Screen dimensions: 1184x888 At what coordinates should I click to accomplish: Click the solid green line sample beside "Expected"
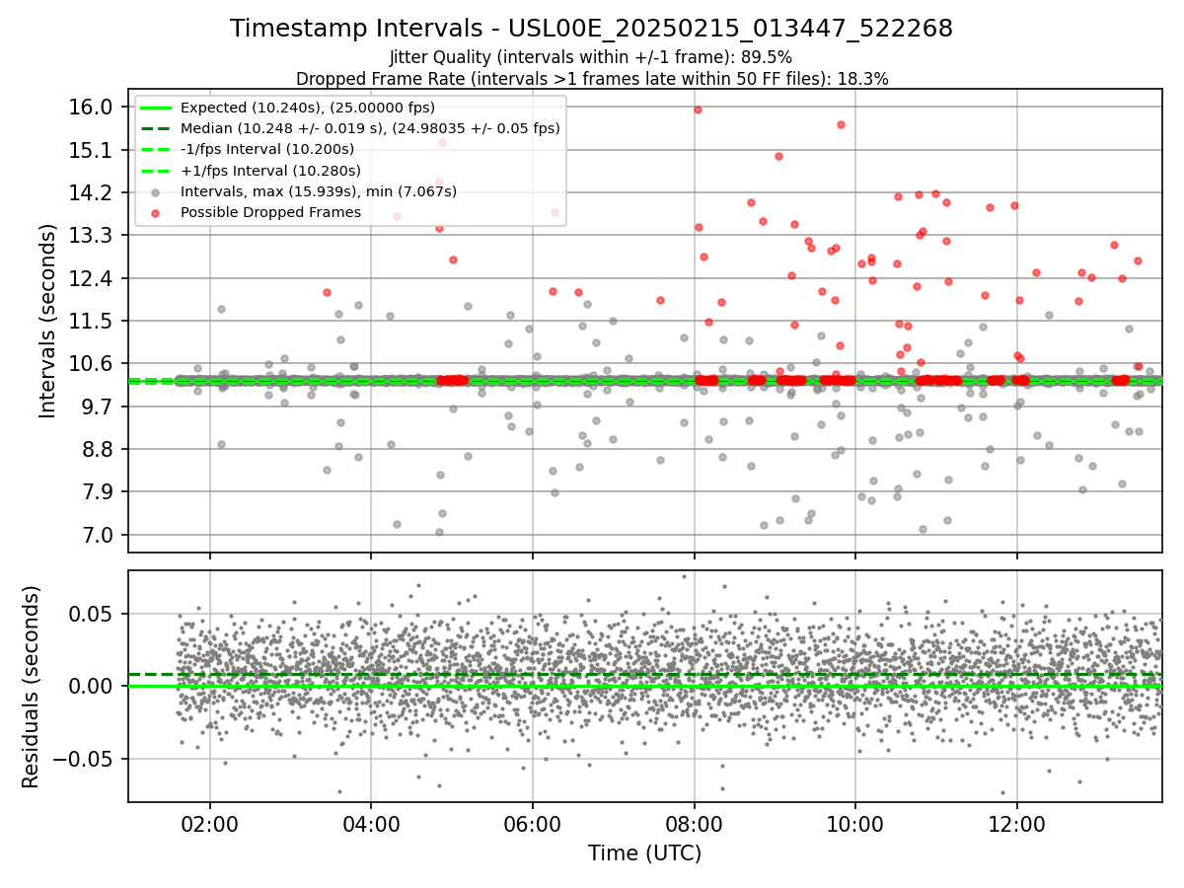click(x=156, y=109)
